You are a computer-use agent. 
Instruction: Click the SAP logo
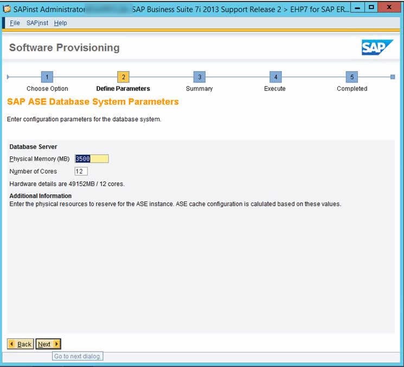pos(377,47)
